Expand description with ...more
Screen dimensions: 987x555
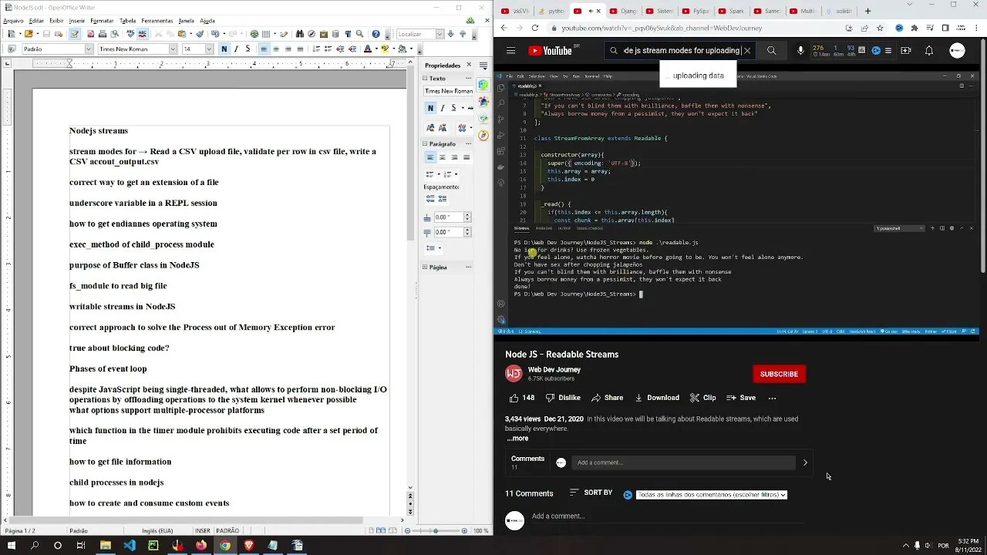pyautogui.click(x=517, y=439)
